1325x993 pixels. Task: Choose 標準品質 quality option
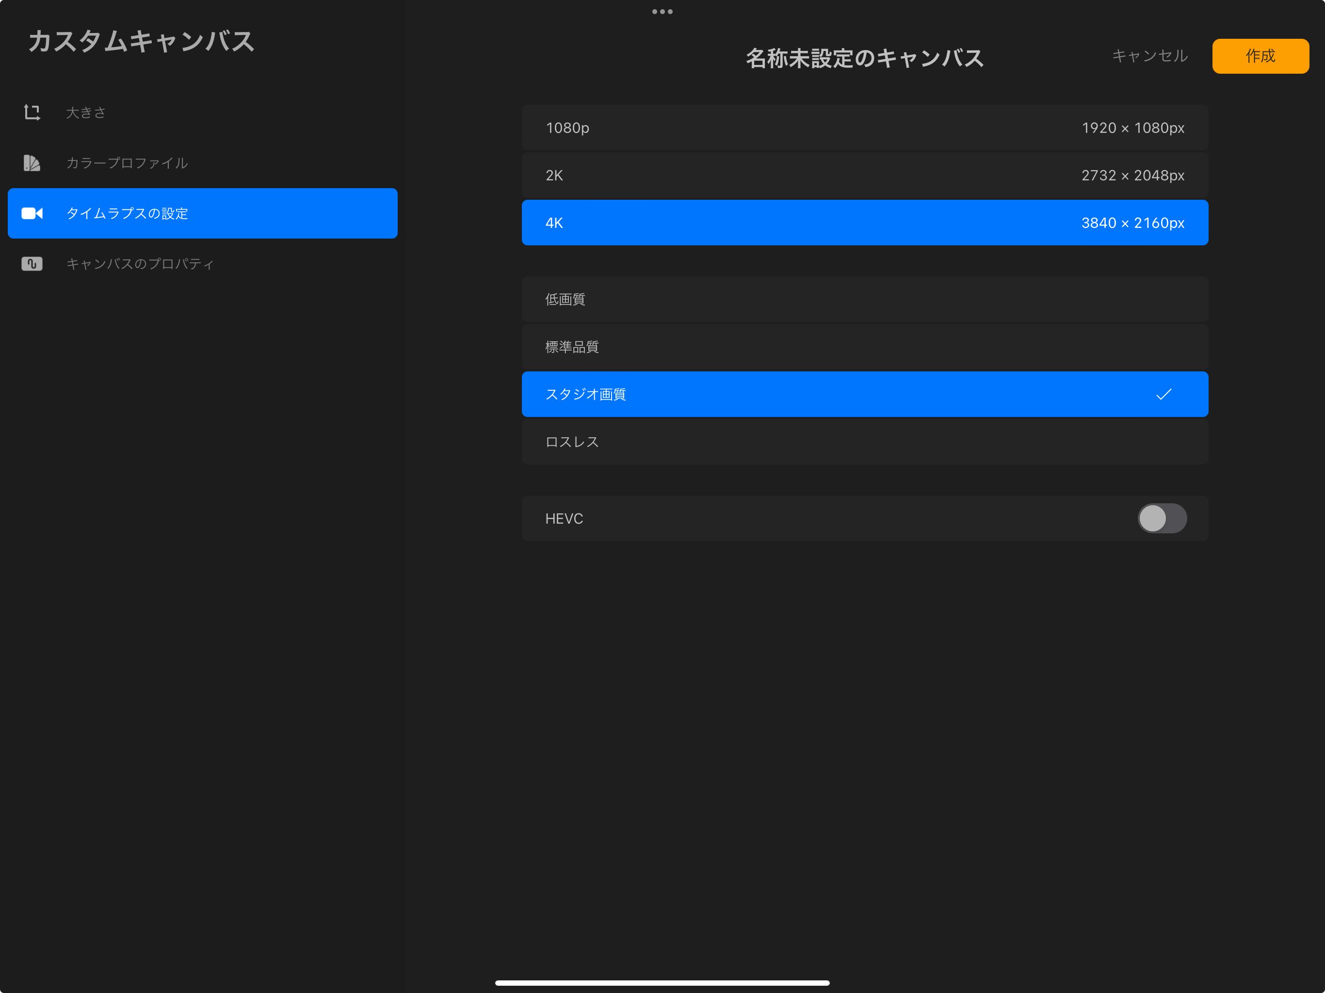coord(864,347)
